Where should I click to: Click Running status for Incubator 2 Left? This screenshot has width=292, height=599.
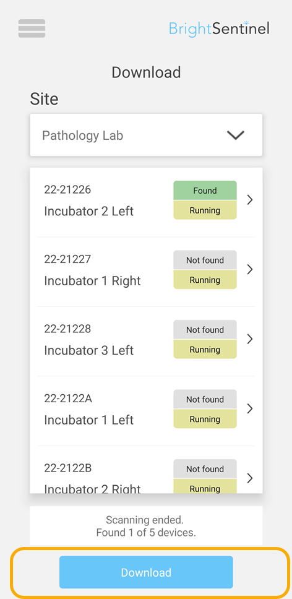pos(205,210)
